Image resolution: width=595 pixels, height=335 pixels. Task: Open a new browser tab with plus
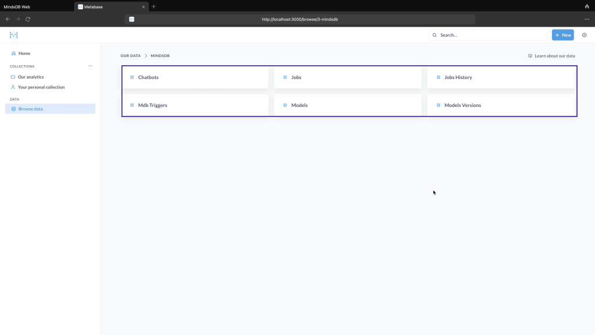(x=153, y=6)
